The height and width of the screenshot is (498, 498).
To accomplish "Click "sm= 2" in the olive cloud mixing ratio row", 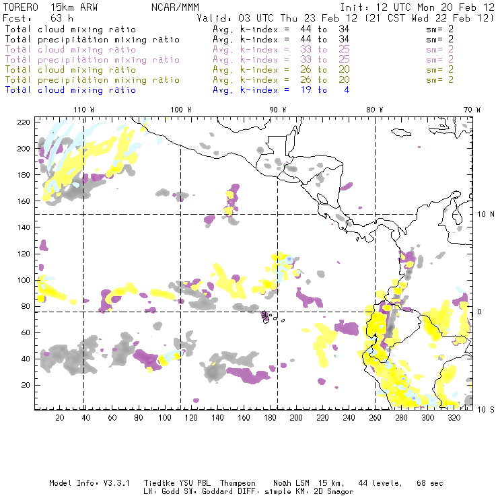I will [x=439, y=69].
